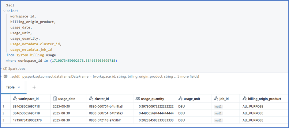Image resolution: width=289 pixels, height=128 pixels.
Task: Click the decimal type icon on usage_quantity
Action: [137, 99]
